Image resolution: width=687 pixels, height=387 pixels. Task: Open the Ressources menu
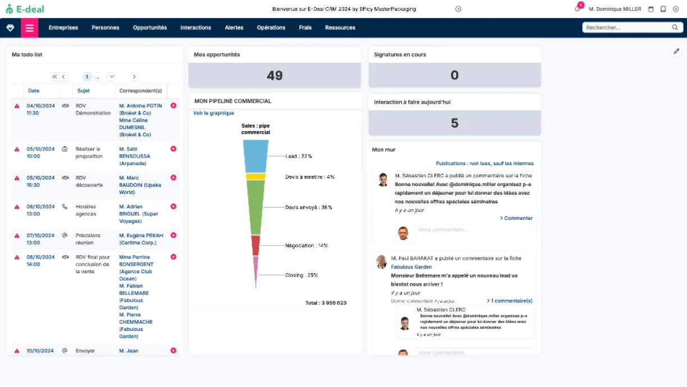tap(340, 27)
